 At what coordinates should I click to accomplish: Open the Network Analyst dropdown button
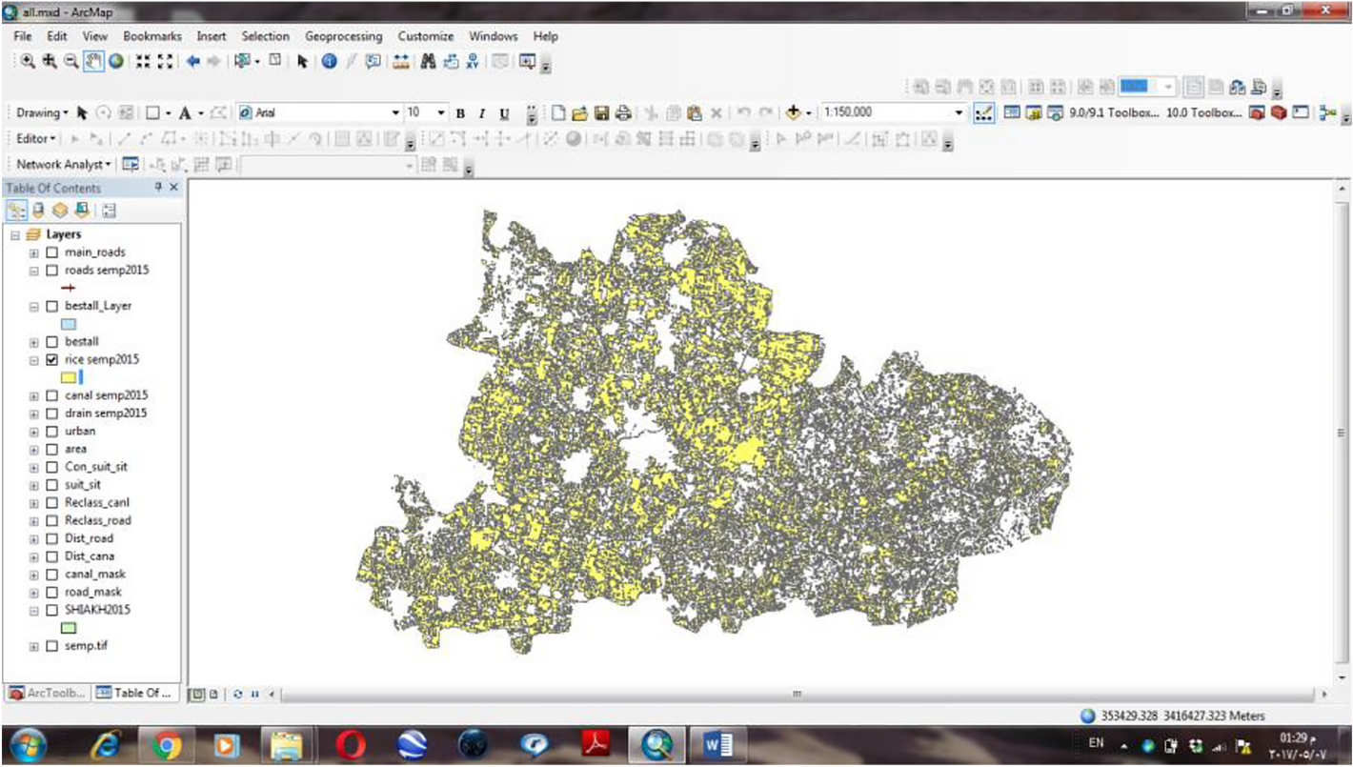click(x=64, y=164)
